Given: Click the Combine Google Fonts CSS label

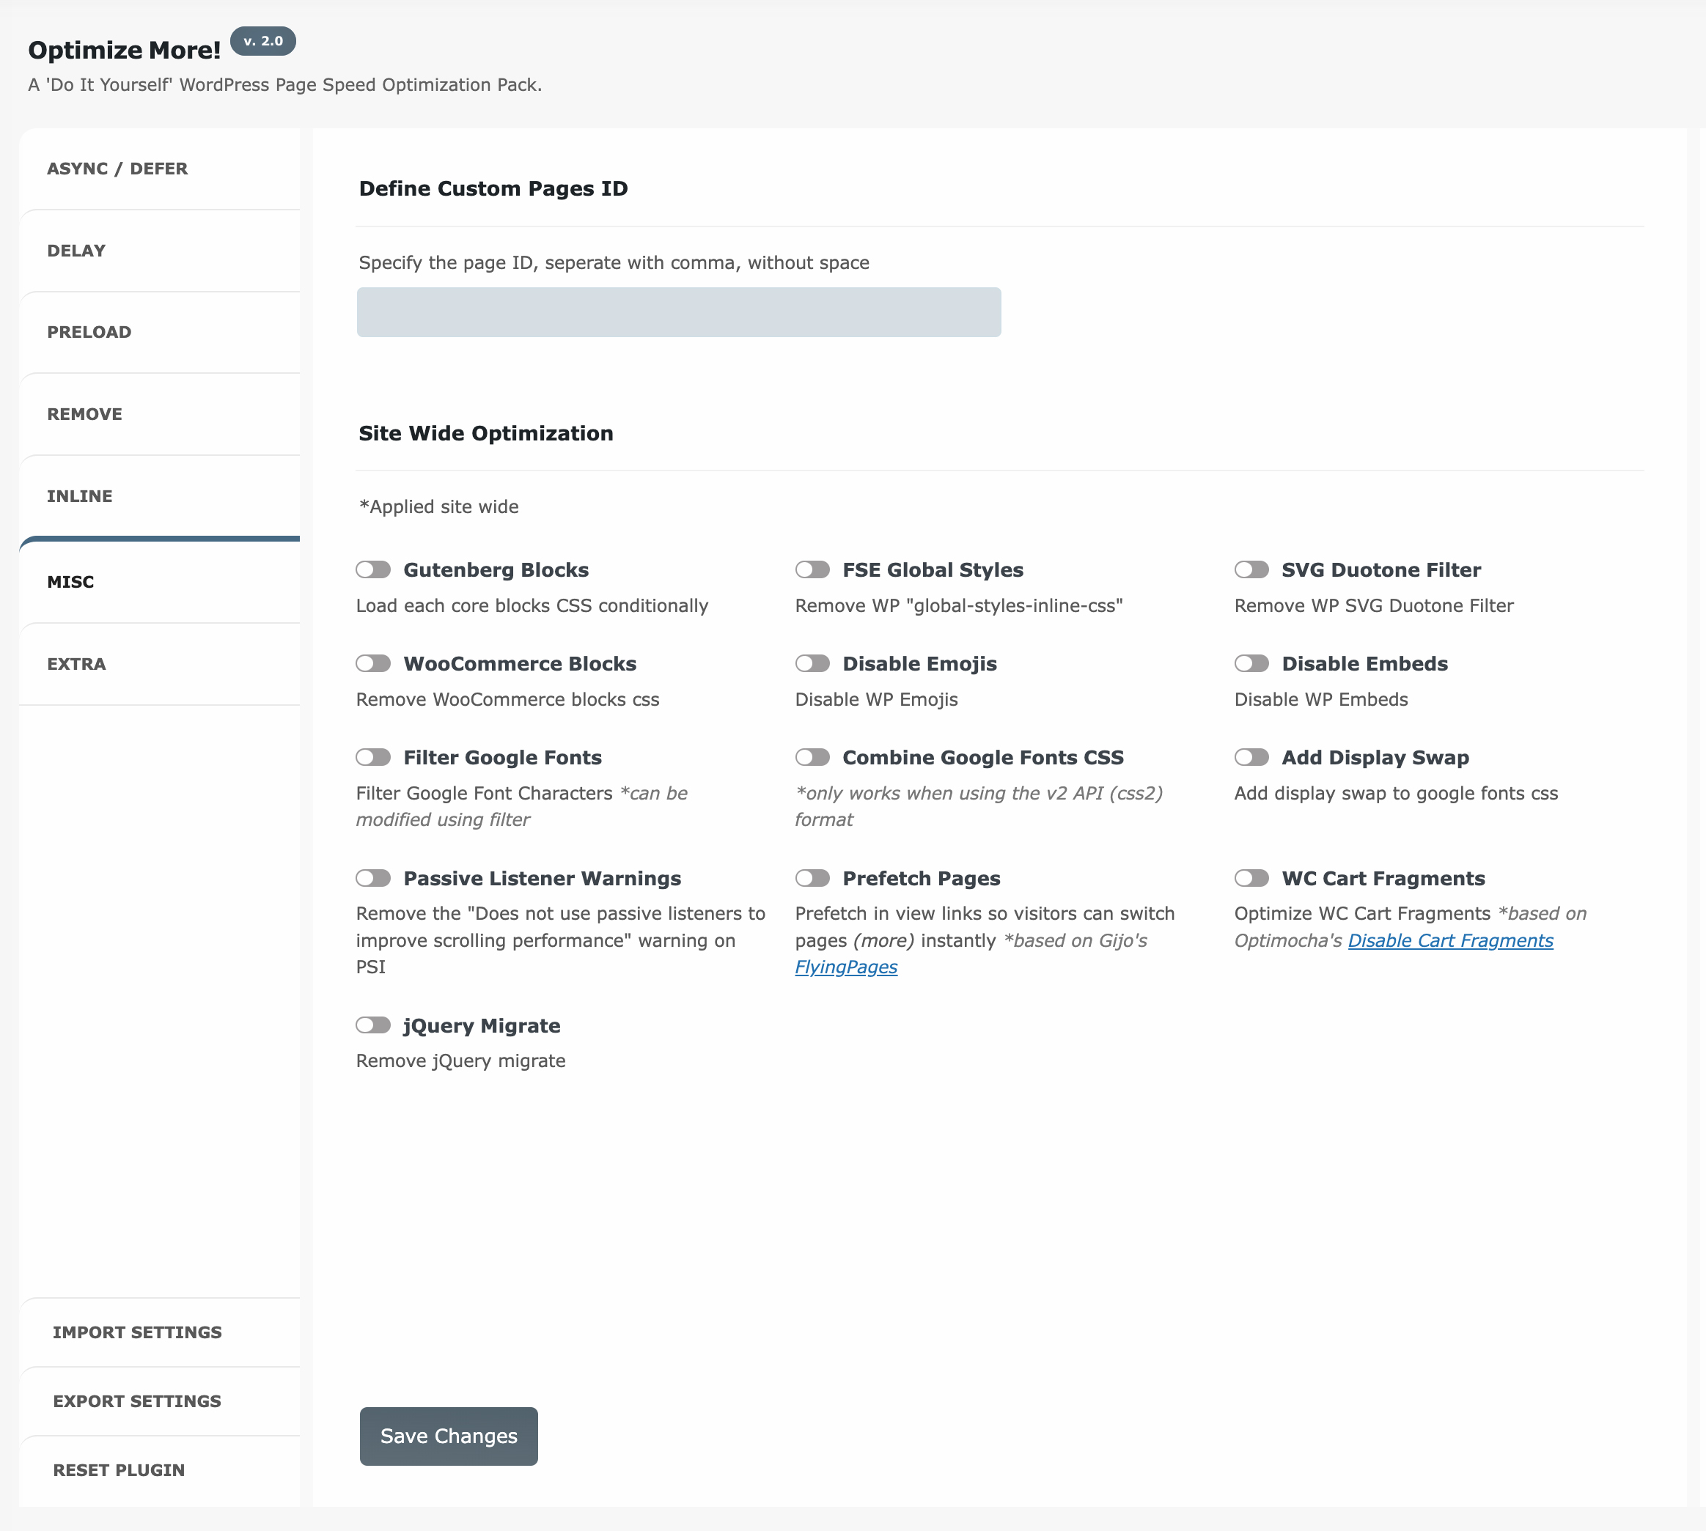Looking at the screenshot, I should pos(983,757).
